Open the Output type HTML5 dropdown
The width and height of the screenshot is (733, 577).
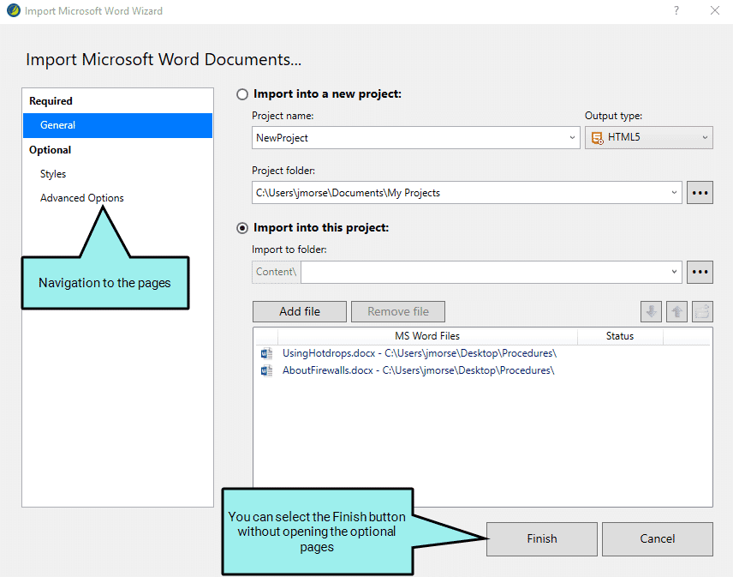(649, 137)
